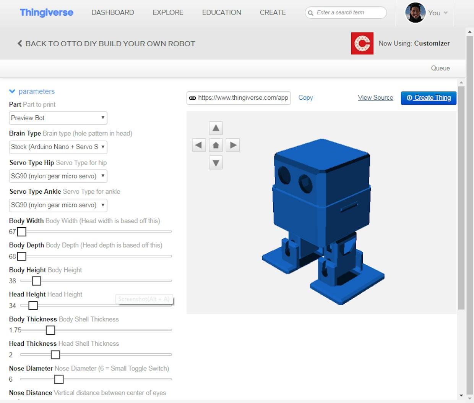This screenshot has height=403, width=474.
Task: Open the Education menu item
Action: pos(222,13)
